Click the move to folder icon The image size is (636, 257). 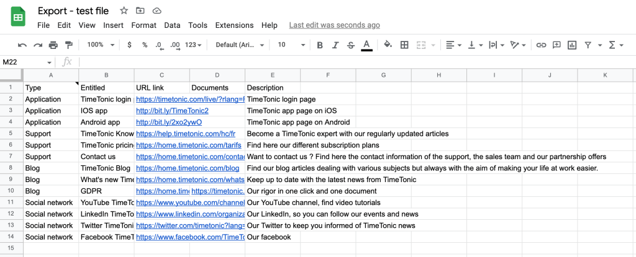point(140,11)
